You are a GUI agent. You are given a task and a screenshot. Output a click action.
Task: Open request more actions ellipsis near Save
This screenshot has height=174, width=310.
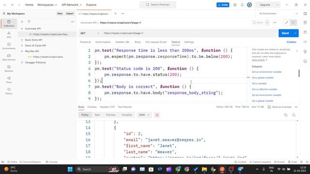275,23
